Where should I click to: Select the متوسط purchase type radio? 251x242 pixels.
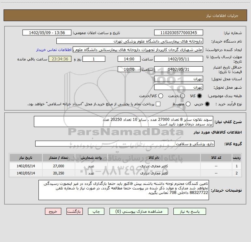point(188,104)
